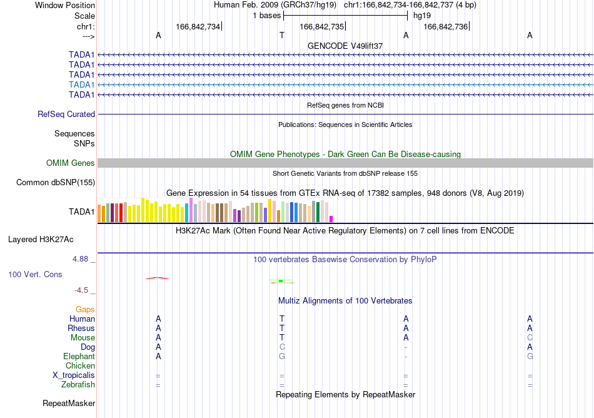Viewport: 594px width, 418px height.
Task: Click the GENCODE V49lift37 track title
Action: click(x=345, y=46)
